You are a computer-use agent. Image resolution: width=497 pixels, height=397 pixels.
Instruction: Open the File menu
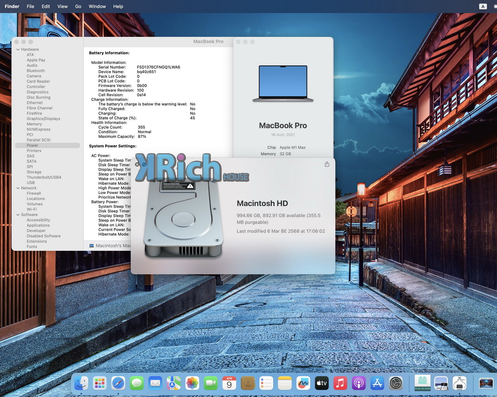(30, 6)
